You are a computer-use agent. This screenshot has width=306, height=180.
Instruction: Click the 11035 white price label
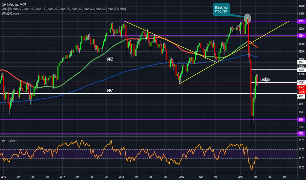[301, 70]
